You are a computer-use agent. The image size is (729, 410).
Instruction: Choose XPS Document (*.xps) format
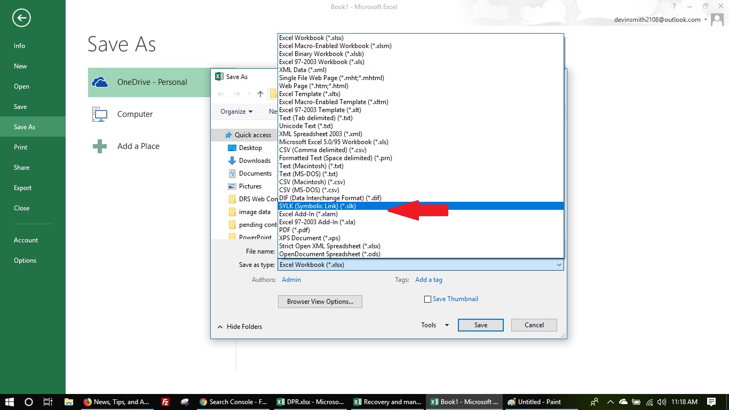(x=421, y=238)
